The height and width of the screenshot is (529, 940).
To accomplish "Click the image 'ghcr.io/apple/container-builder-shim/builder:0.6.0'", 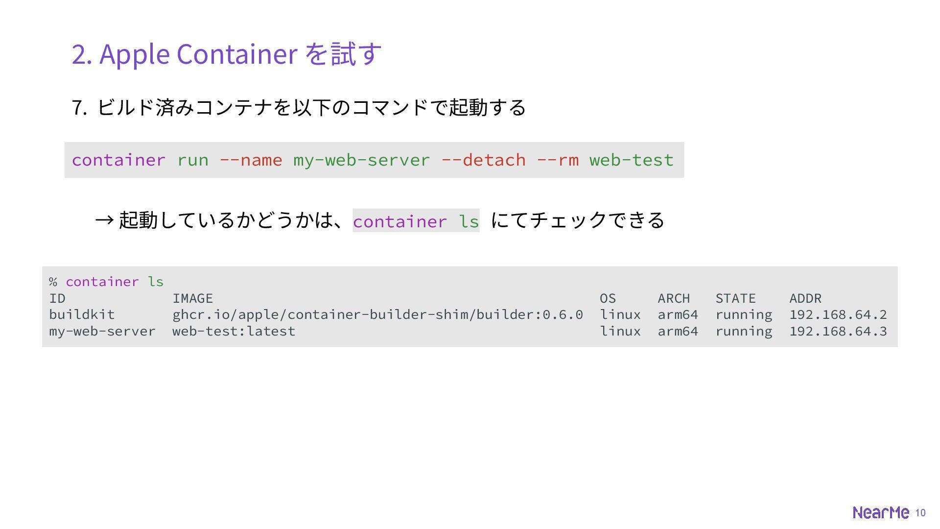I will click(x=377, y=314).
